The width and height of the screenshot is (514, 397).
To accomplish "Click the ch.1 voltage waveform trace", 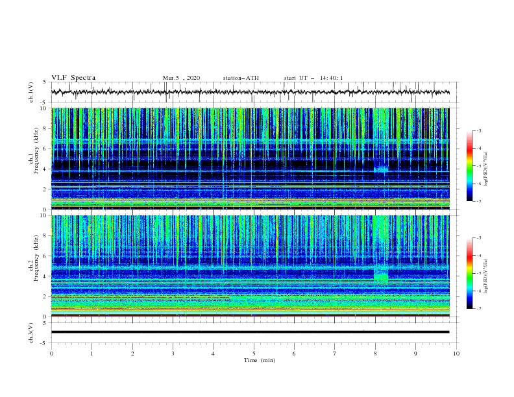I will pos(250,92).
